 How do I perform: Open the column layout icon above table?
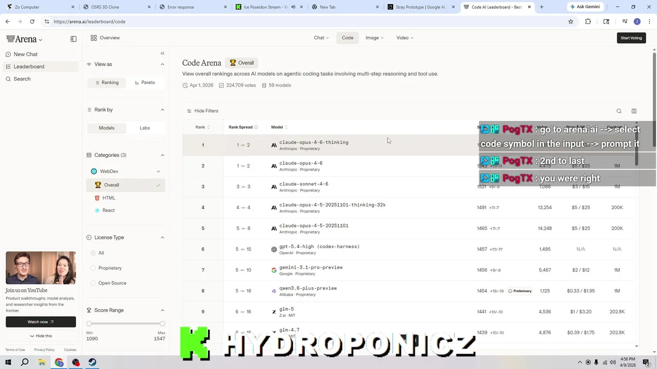click(634, 111)
